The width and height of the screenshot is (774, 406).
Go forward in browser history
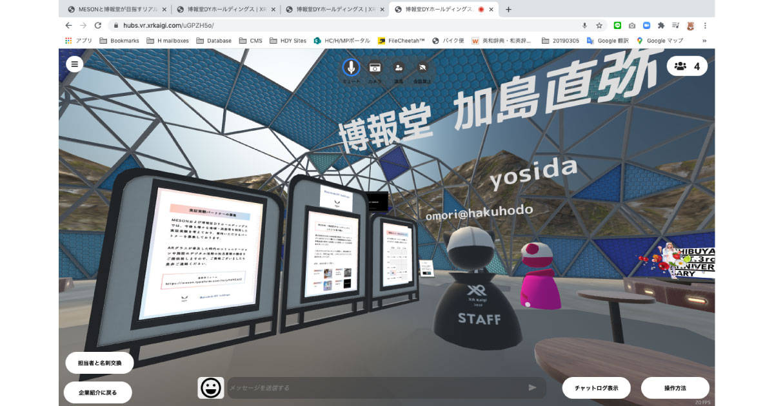(83, 25)
